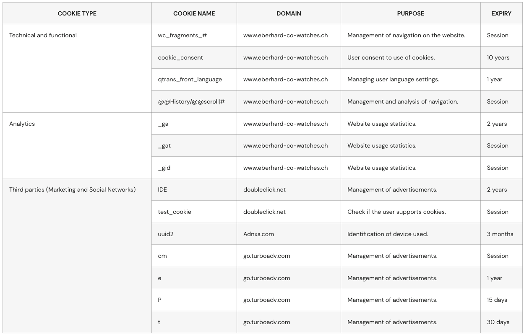Click 'Identification of device used' purpose cell
The height and width of the screenshot is (335, 524).
tap(388, 234)
